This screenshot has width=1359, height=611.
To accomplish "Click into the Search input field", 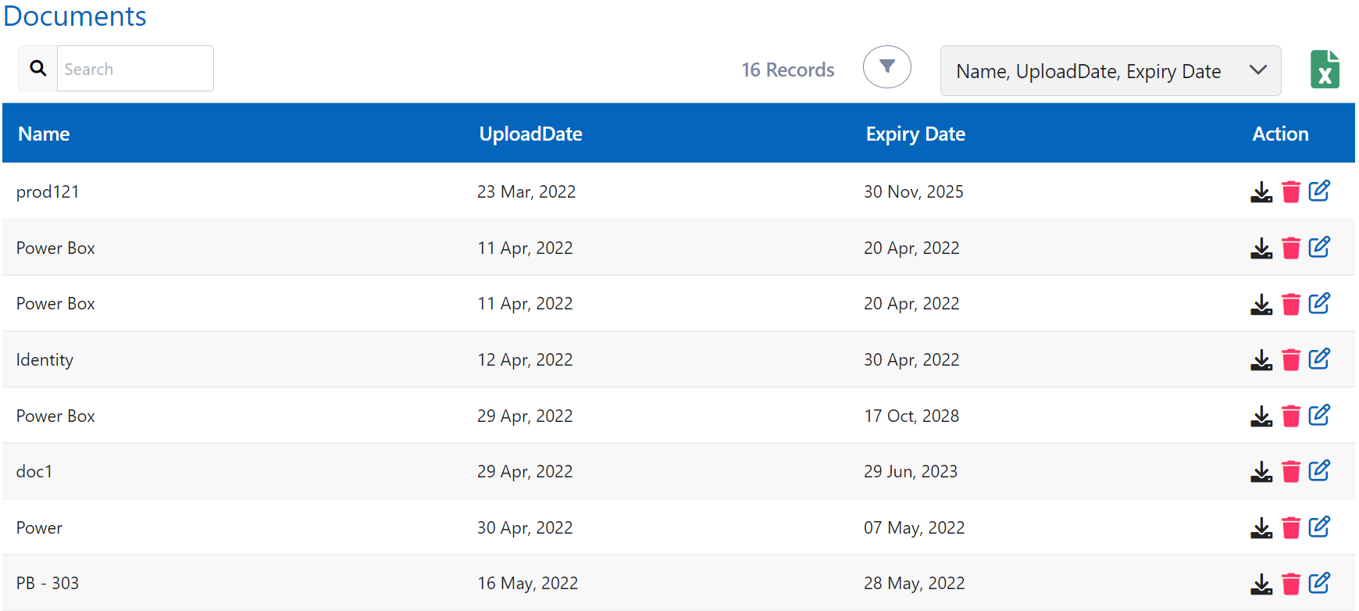I will 135,69.
